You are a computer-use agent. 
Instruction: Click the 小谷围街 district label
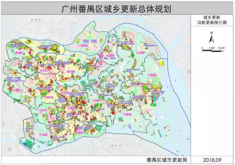[x=83, y=45]
